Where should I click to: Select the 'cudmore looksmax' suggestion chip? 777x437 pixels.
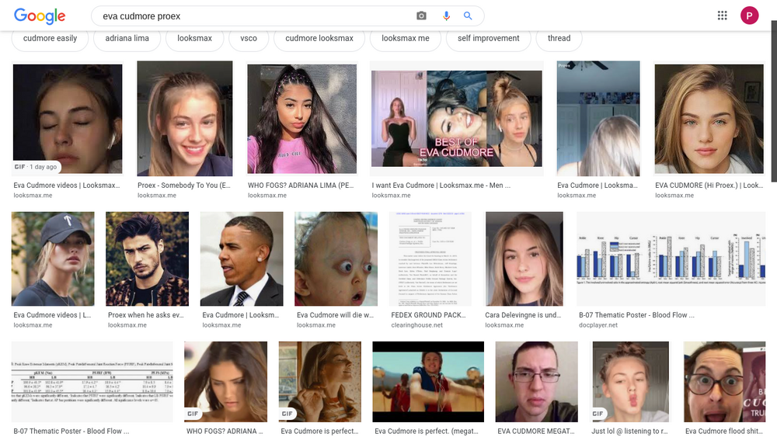click(319, 39)
